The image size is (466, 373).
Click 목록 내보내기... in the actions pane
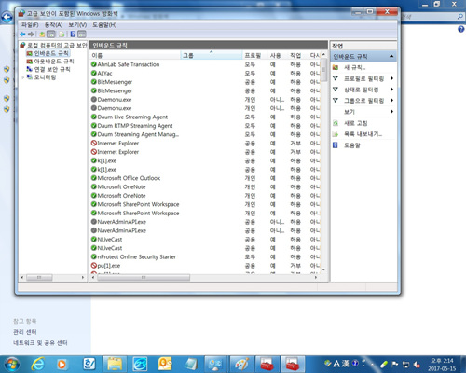coord(363,134)
